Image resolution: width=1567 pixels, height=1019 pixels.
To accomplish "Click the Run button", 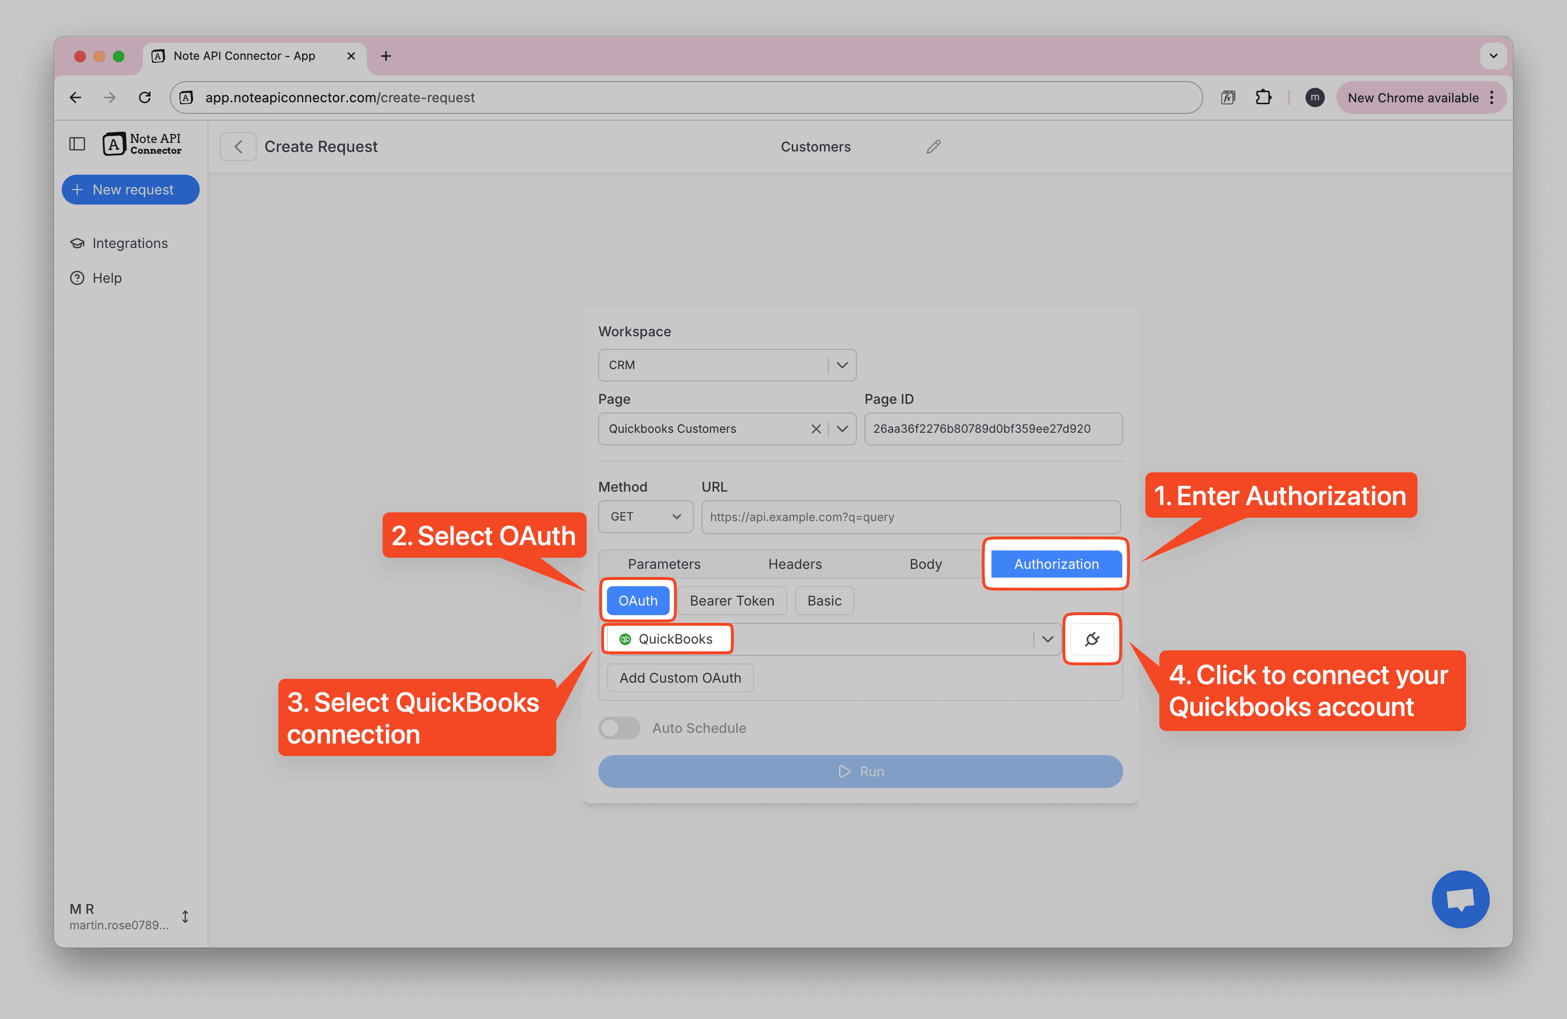I will pos(860,771).
